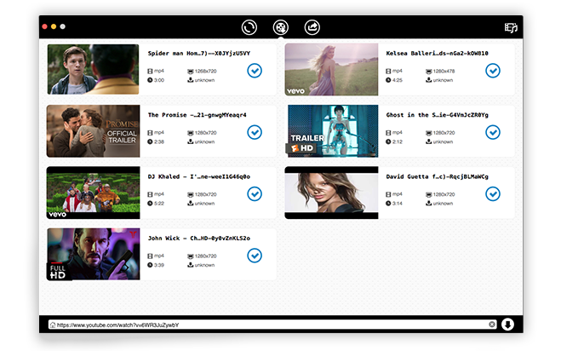Open the Kelsea Ballerini vevo thumbnail
561x351 pixels.
click(x=331, y=70)
